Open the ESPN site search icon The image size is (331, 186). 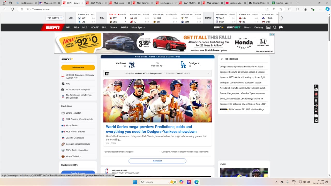(275, 27)
